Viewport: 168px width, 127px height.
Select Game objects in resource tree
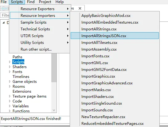[x=25, y=82]
